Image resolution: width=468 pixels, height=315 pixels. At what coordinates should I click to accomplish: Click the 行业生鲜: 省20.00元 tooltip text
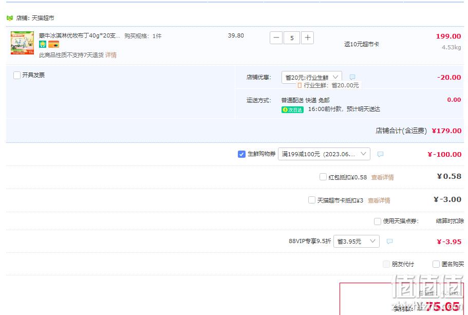[x=331, y=85]
